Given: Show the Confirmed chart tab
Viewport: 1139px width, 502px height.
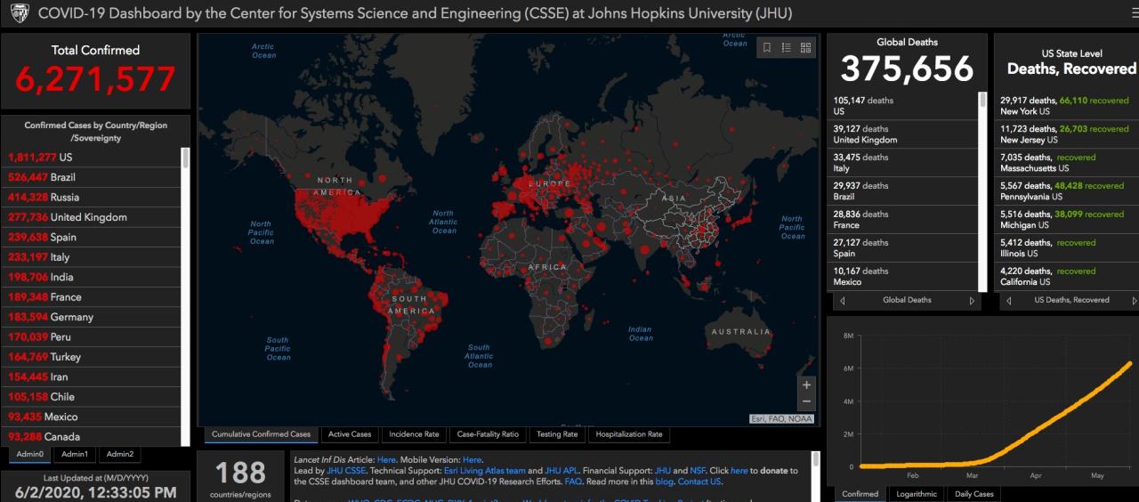Looking at the screenshot, I should (860, 494).
